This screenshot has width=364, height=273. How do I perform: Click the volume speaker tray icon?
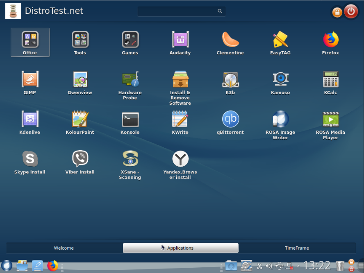pos(269,266)
